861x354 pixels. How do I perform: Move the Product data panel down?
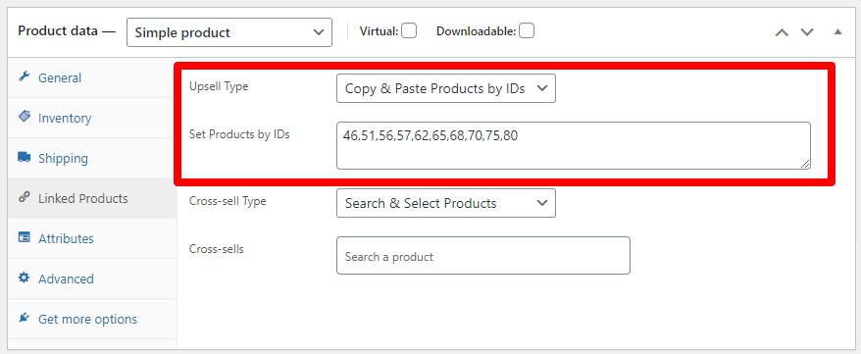807,32
